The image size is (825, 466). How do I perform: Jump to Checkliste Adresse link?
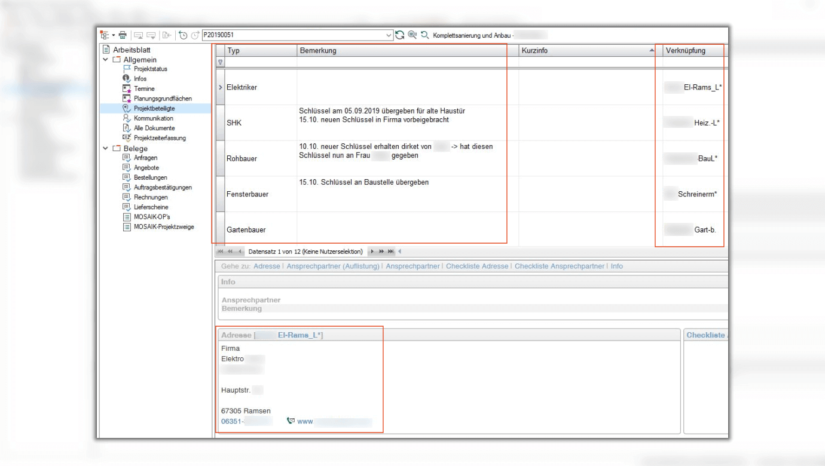tap(476, 266)
